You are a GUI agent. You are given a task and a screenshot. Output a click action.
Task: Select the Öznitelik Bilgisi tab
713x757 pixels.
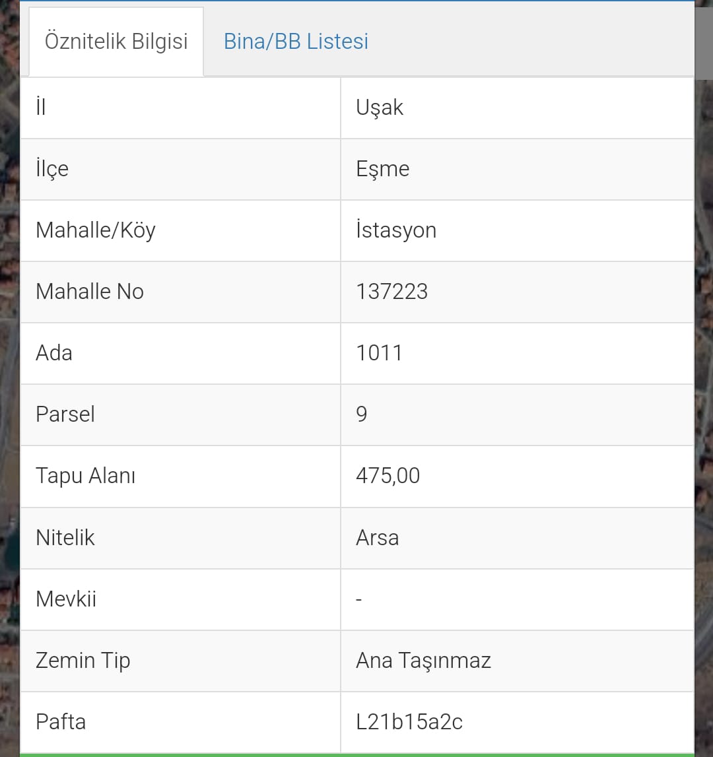click(x=116, y=42)
